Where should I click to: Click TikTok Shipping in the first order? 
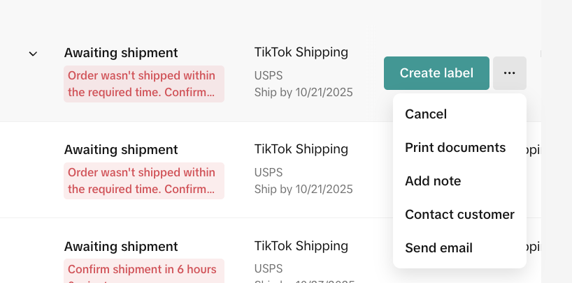[301, 52]
